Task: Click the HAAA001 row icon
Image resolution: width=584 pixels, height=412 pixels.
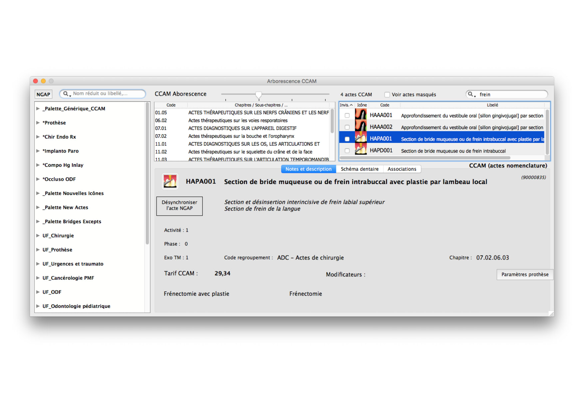Action: (x=361, y=115)
